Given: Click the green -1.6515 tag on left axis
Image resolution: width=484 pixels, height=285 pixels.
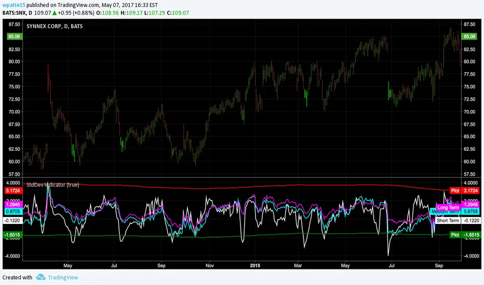Looking at the screenshot, I should [x=12, y=235].
